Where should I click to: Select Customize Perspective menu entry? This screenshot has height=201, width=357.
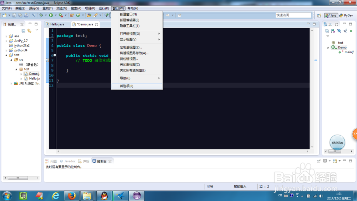coord(137,47)
